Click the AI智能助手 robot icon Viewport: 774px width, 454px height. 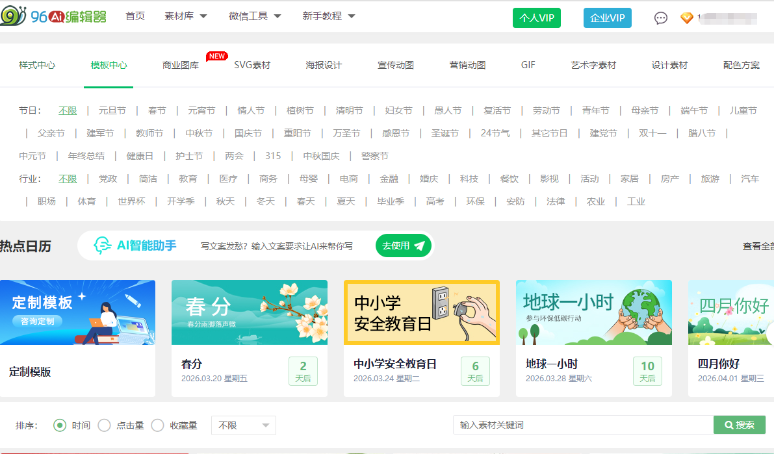point(102,246)
